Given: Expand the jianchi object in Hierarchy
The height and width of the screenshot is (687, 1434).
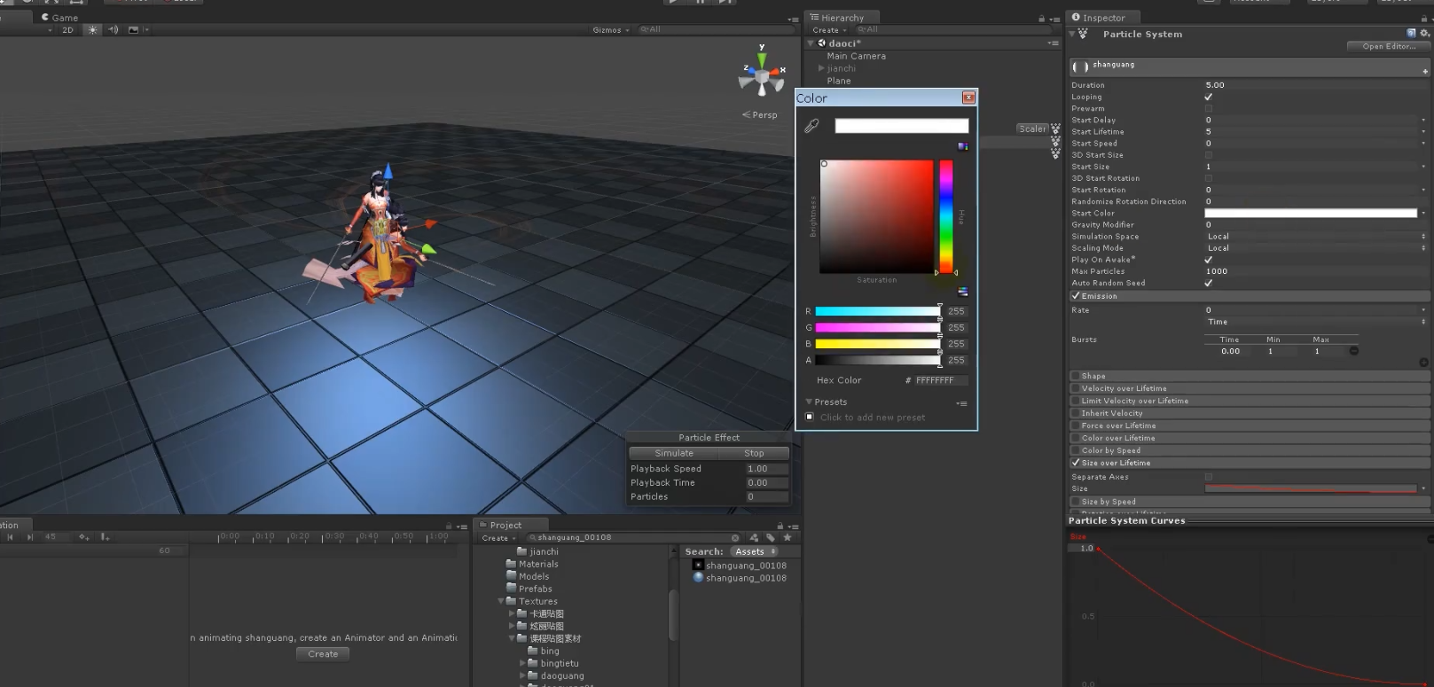Looking at the screenshot, I should click(821, 68).
